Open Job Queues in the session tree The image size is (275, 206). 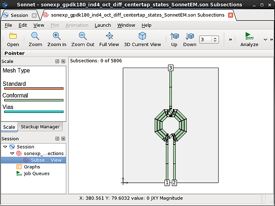[x=37, y=173]
